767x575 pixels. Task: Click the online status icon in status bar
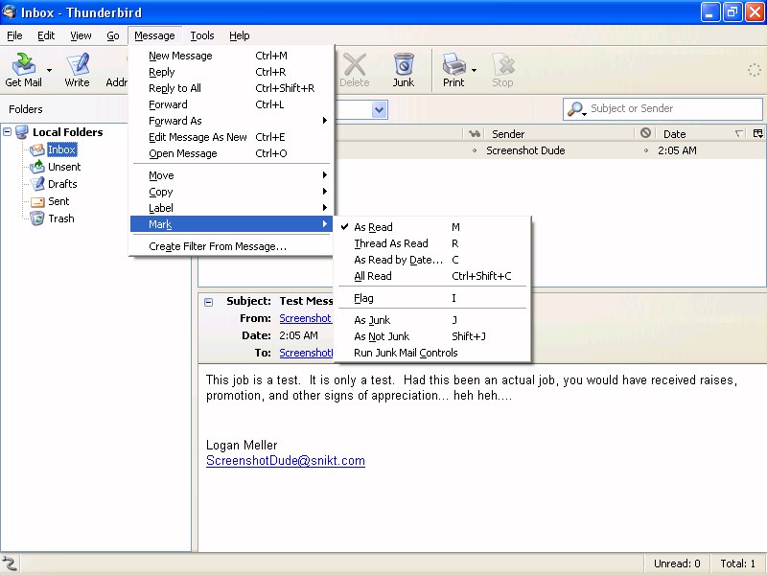coord(10,563)
